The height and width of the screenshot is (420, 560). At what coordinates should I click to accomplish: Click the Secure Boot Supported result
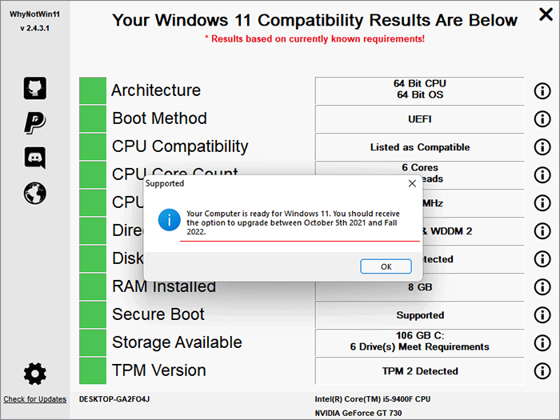click(420, 315)
